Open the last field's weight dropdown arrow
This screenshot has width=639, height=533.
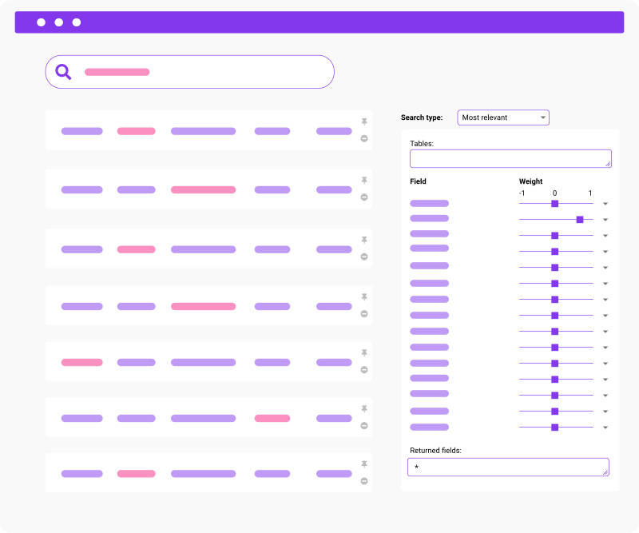(605, 428)
